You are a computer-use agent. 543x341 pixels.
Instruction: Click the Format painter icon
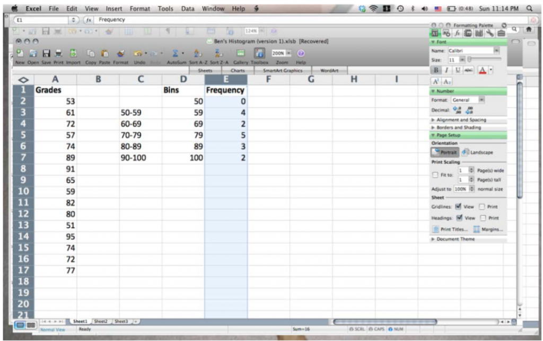click(x=121, y=53)
